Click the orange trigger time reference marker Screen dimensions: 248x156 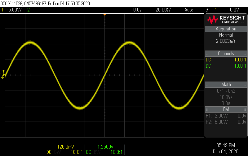coord(104,14)
